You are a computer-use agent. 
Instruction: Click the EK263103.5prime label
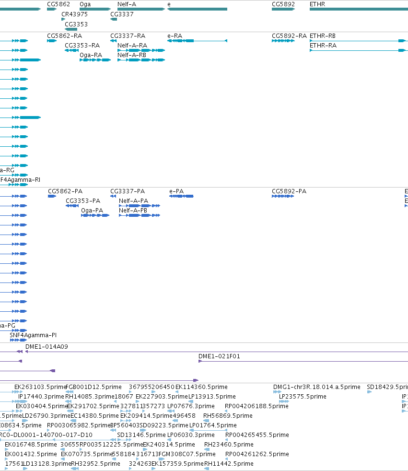40,387
